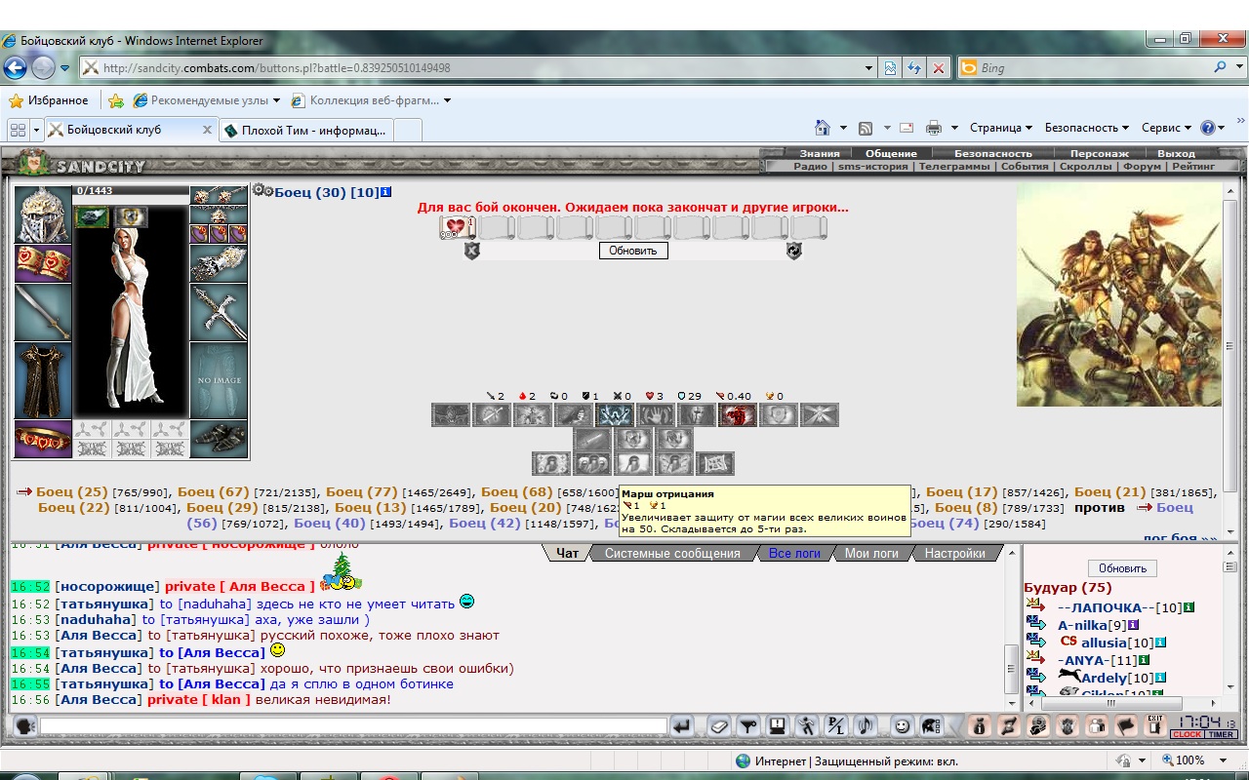Activate the glowing blue W combat skill
This screenshot has width=1249, height=780.
(615, 415)
